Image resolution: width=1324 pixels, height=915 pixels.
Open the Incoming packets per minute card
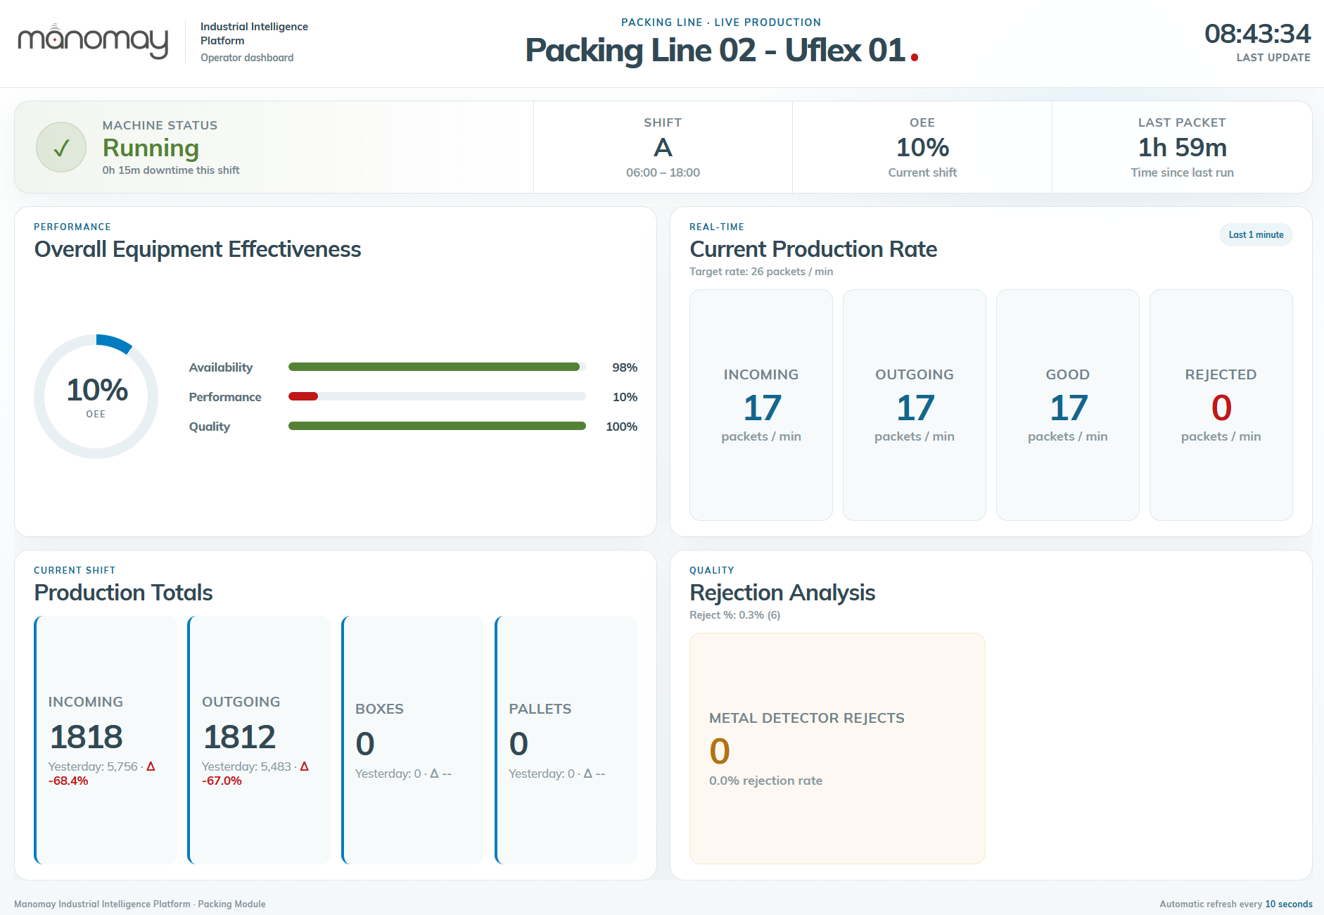pyautogui.click(x=761, y=405)
